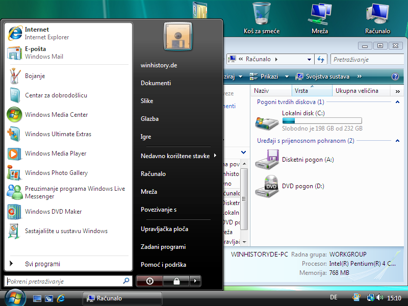
Task: Open Windows Photo Gallery
Action: [68, 173]
